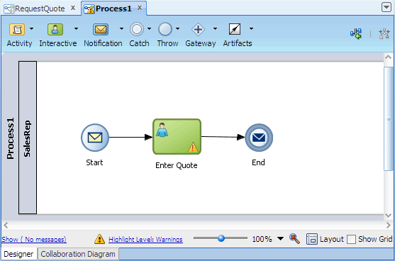Select the sequence flow from Start to Enter Quote

[x=130, y=138]
